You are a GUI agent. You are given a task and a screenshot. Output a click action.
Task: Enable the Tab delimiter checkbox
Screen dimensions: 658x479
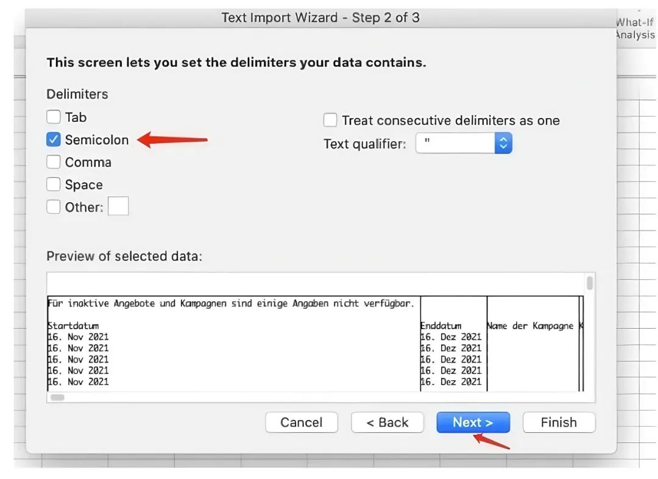pyautogui.click(x=54, y=117)
